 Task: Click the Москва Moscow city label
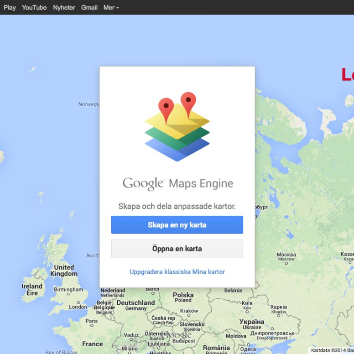point(286,257)
